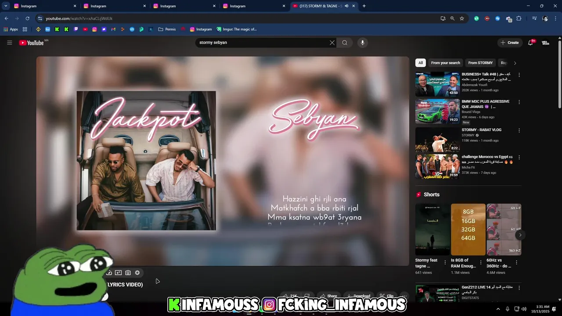Select the 'From your search' chip

click(446, 63)
